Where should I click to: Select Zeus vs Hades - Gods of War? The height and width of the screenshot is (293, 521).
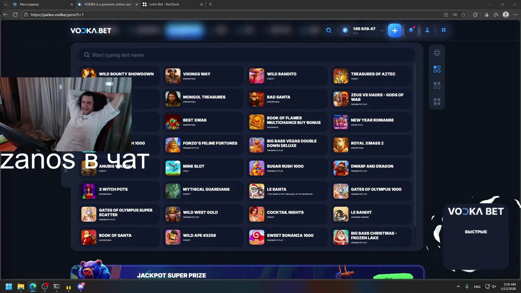click(371, 99)
